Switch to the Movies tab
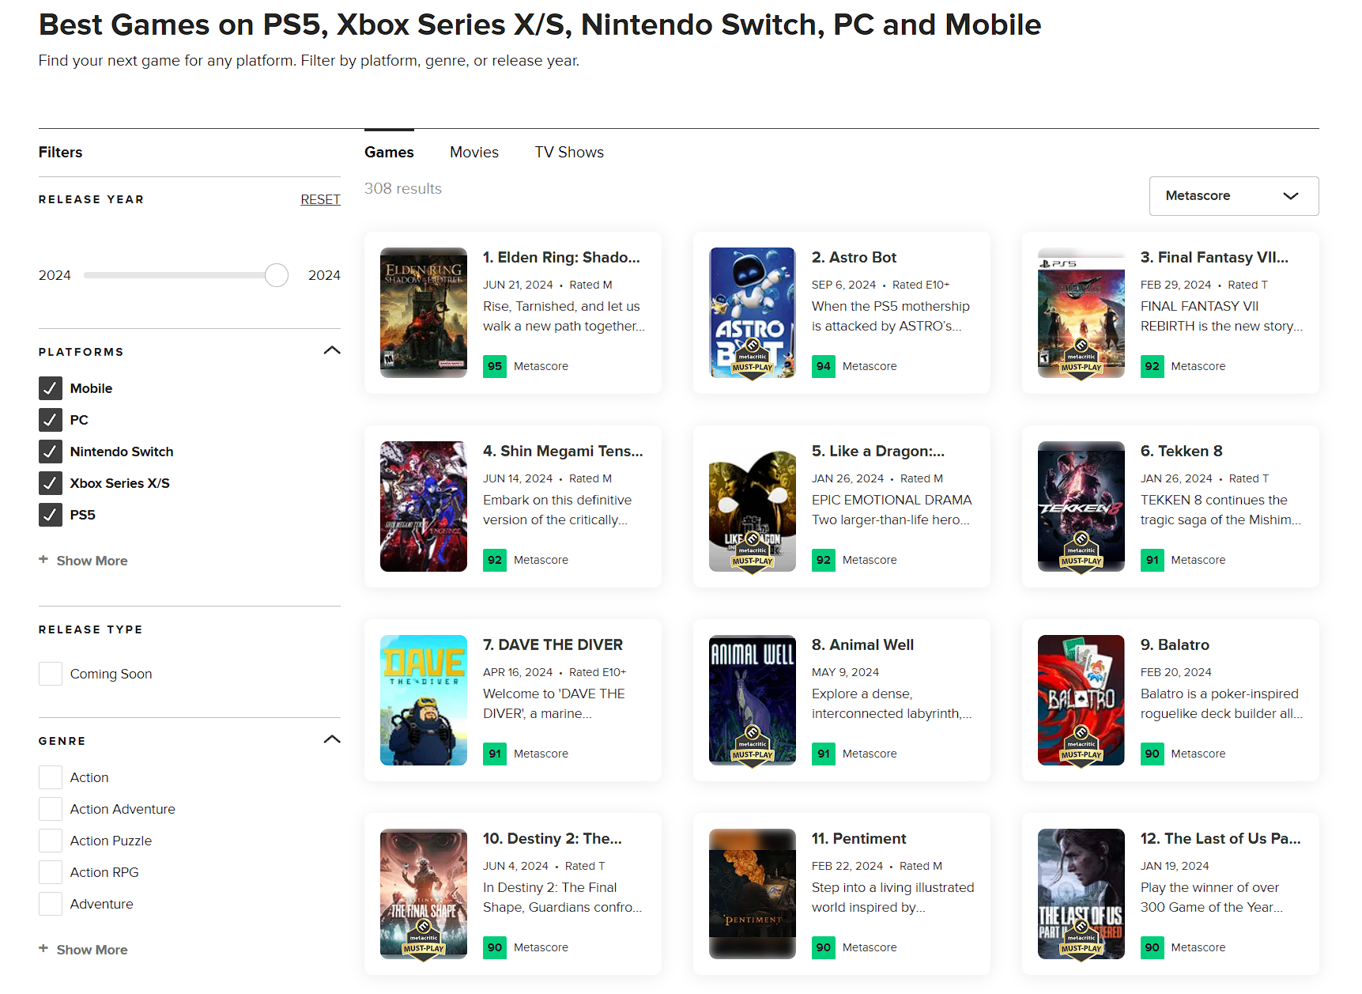 point(473,152)
